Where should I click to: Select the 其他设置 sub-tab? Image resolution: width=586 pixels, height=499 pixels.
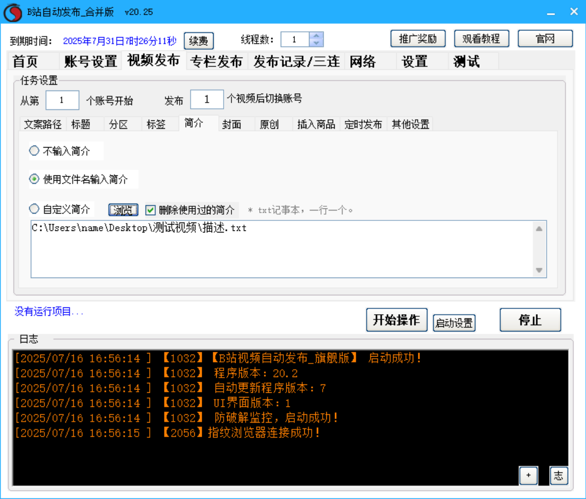(411, 124)
